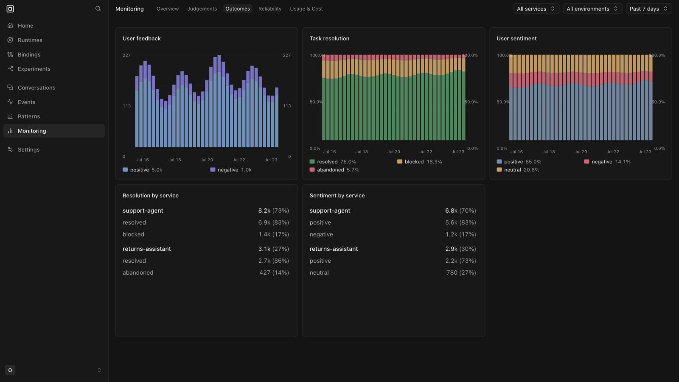Click support-agent in Resolution by service
This screenshot has height=382, width=679.
click(143, 211)
